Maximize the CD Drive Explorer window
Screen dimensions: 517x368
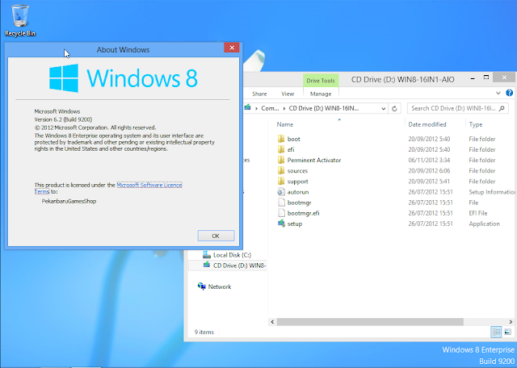[486, 77]
